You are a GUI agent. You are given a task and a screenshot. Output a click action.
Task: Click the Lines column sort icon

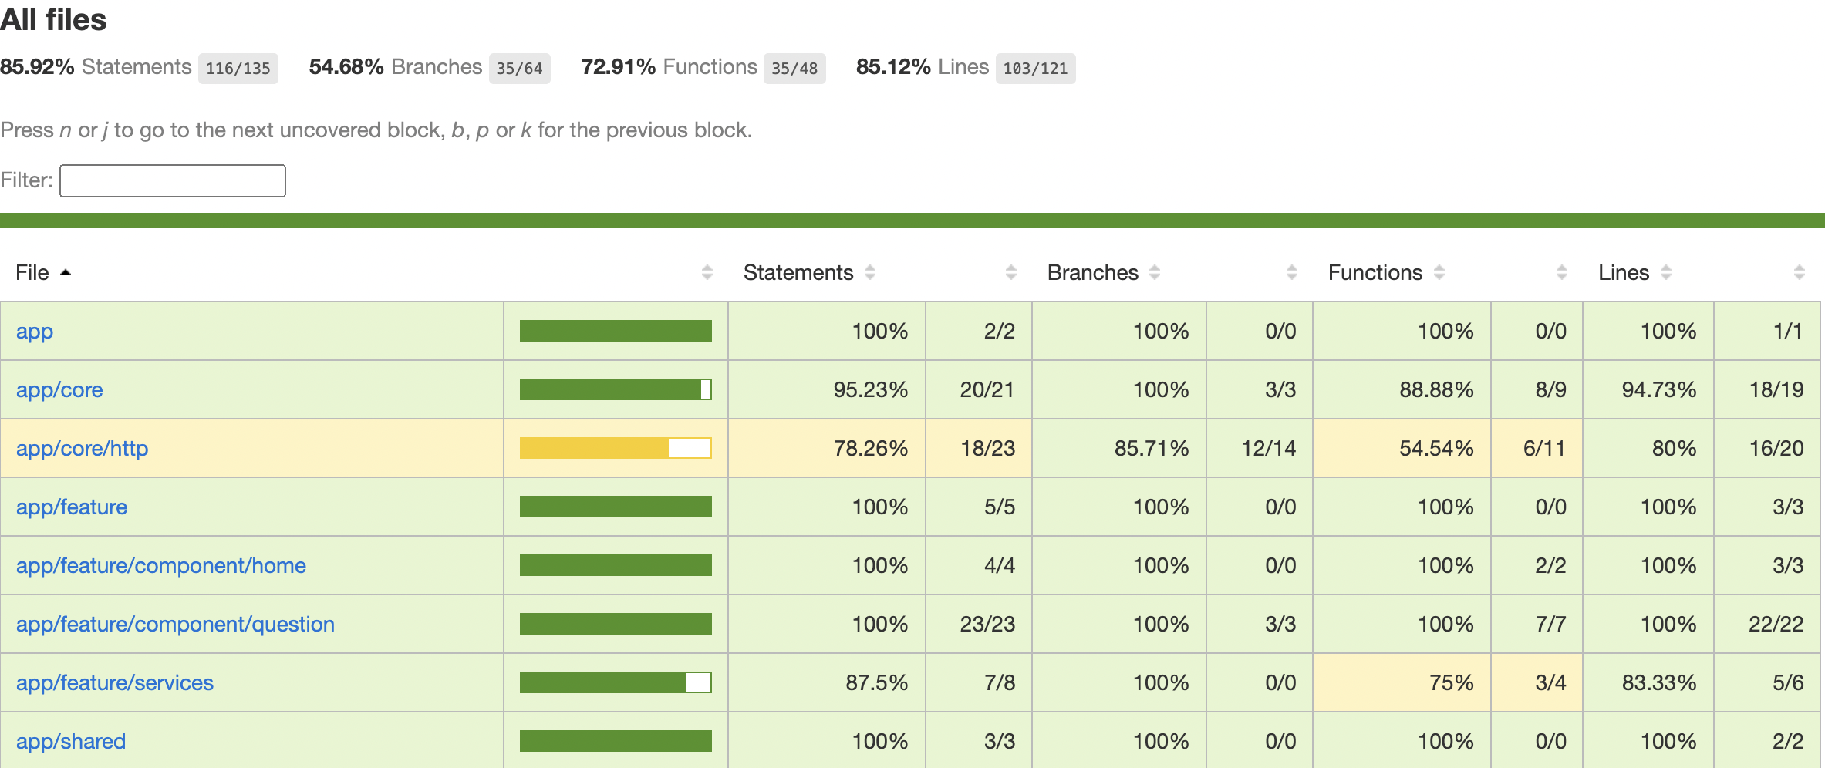click(x=1666, y=272)
